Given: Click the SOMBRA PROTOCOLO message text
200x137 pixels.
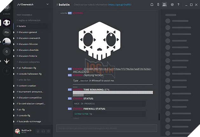Looking at the screenshot, I should (112, 70).
